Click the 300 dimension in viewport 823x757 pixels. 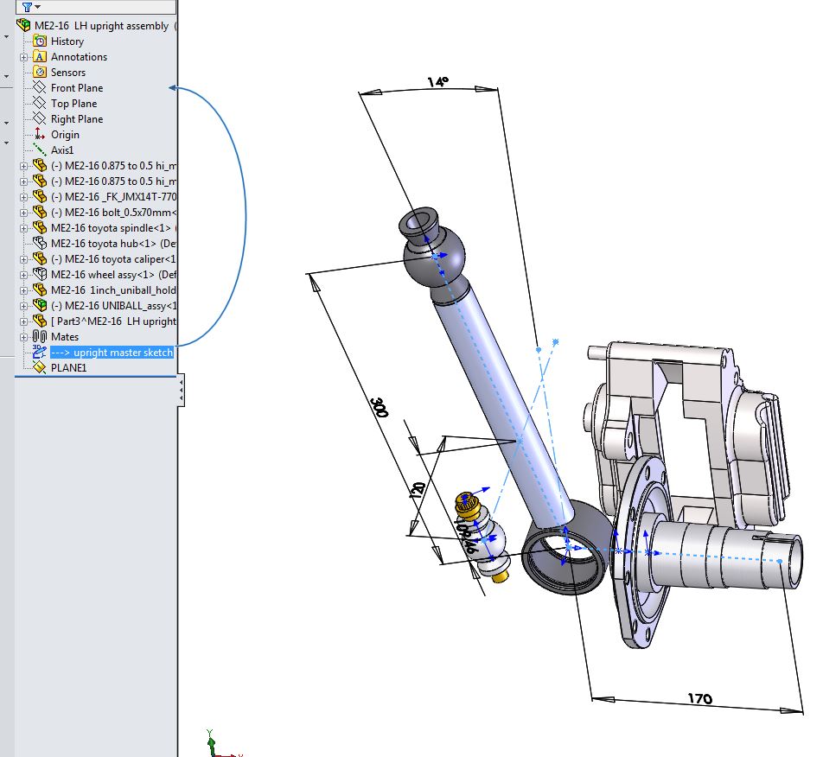(x=379, y=408)
